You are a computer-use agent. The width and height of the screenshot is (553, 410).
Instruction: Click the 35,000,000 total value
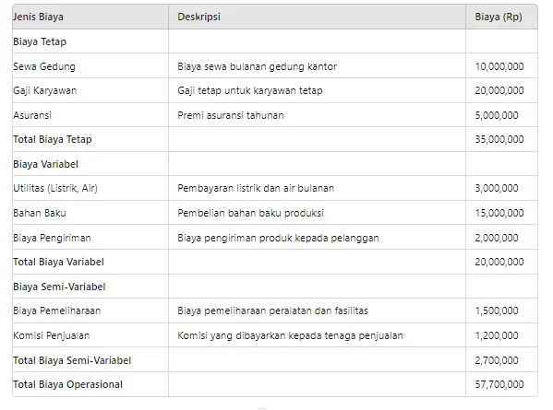click(x=499, y=139)
